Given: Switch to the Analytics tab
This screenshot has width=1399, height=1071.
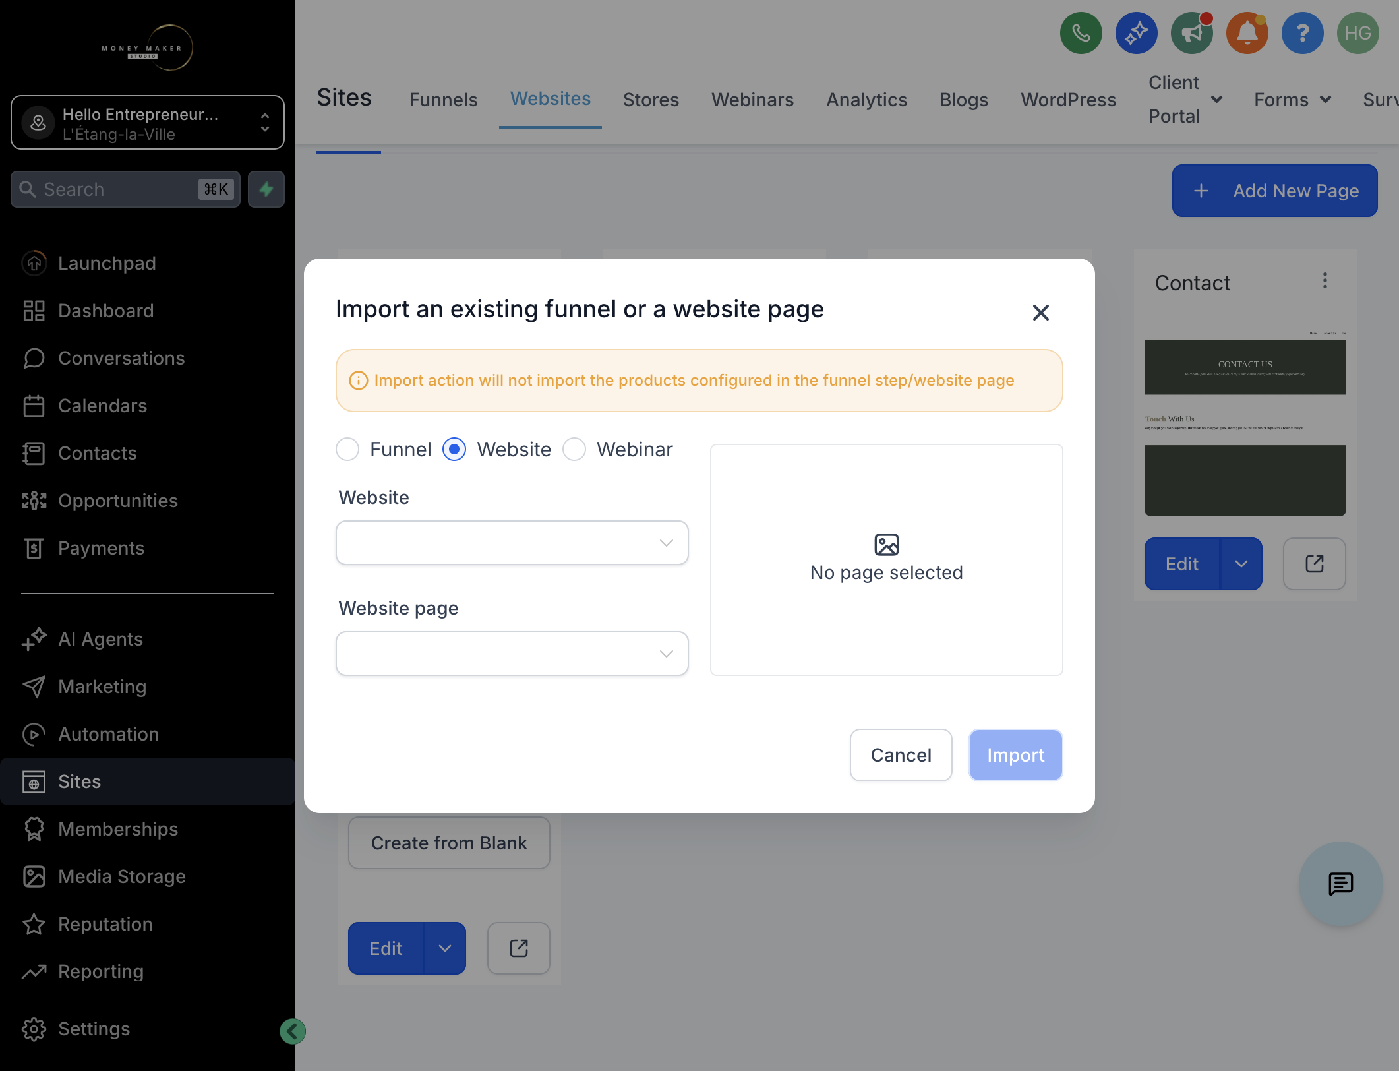Looking at the screenshot, I should (x=867, y=100).
